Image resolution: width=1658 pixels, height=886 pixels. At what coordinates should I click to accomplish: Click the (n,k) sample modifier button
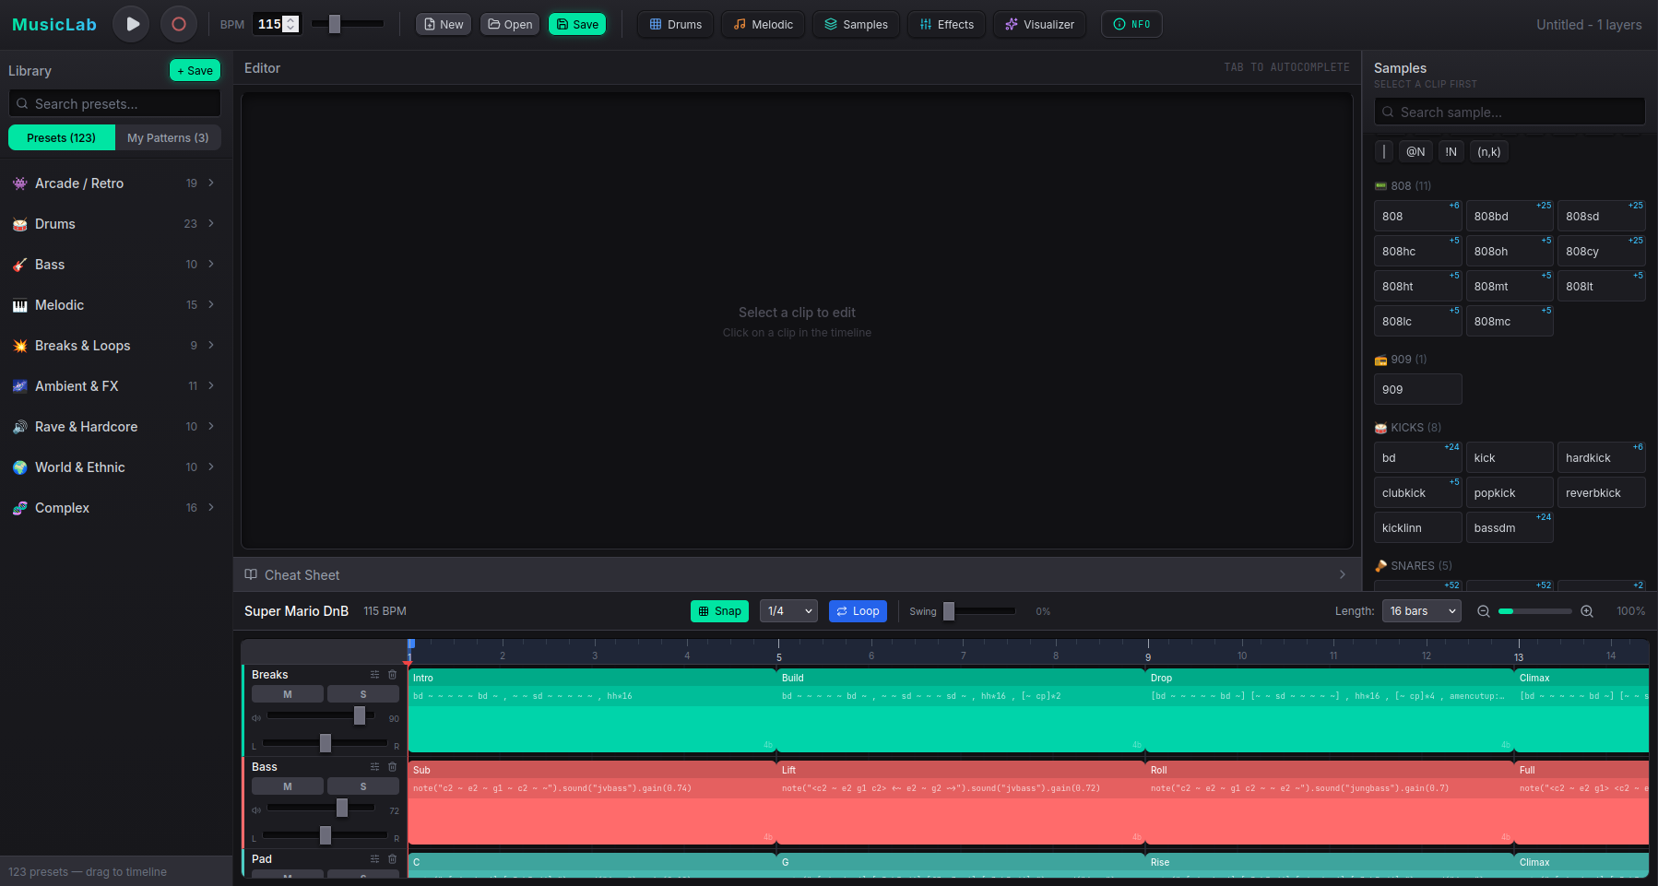click(1489, 152)
